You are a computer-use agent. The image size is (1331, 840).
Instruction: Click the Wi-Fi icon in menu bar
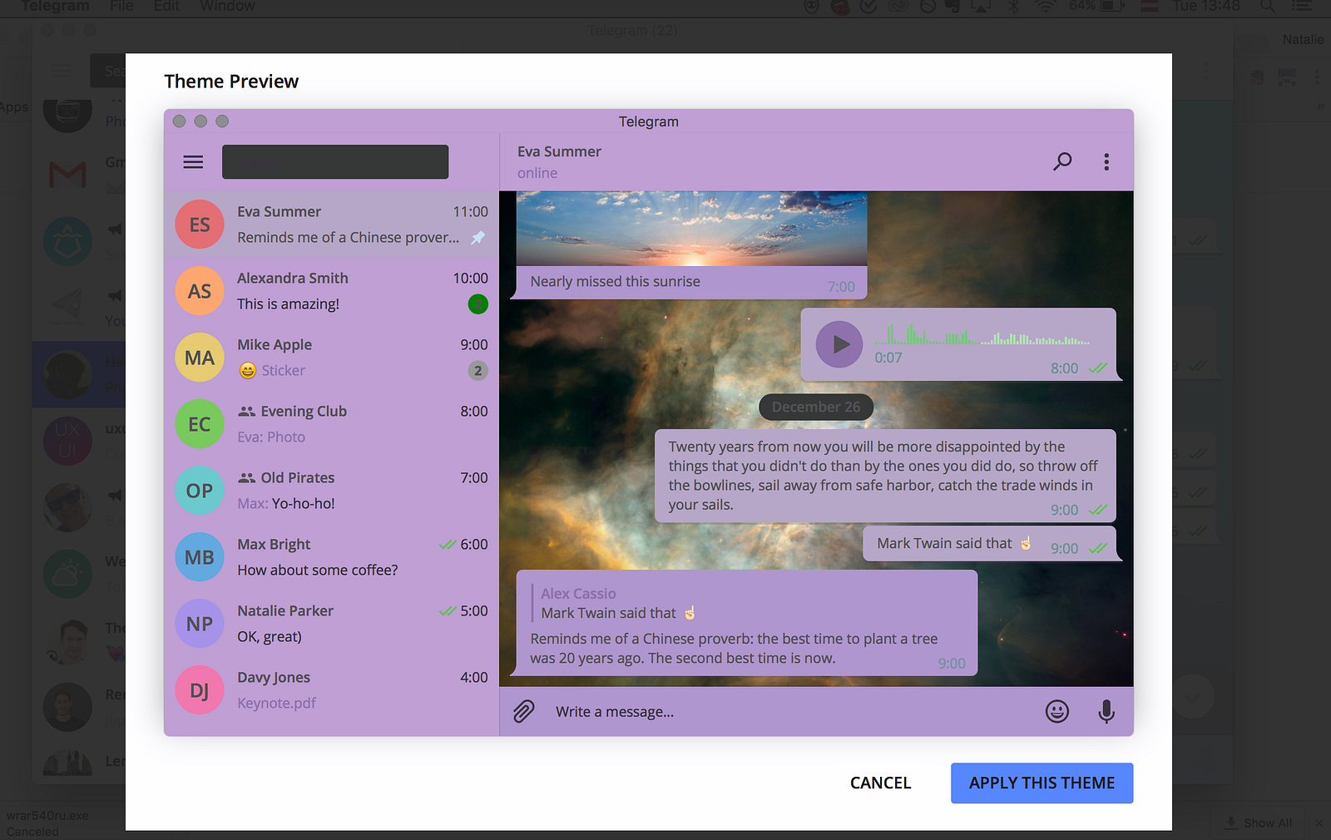[1046, 6]
